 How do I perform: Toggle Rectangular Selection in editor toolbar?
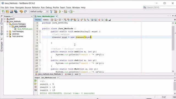[78, 20]
